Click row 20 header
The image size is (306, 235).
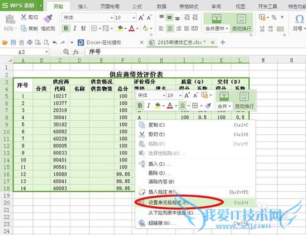pos(7,203)
